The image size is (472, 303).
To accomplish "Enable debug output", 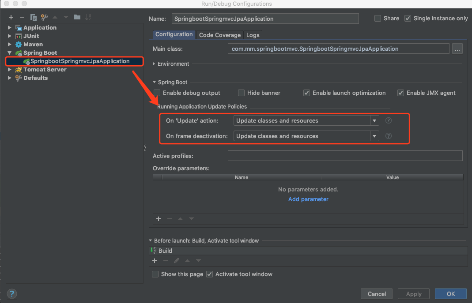I will [157, 93].
